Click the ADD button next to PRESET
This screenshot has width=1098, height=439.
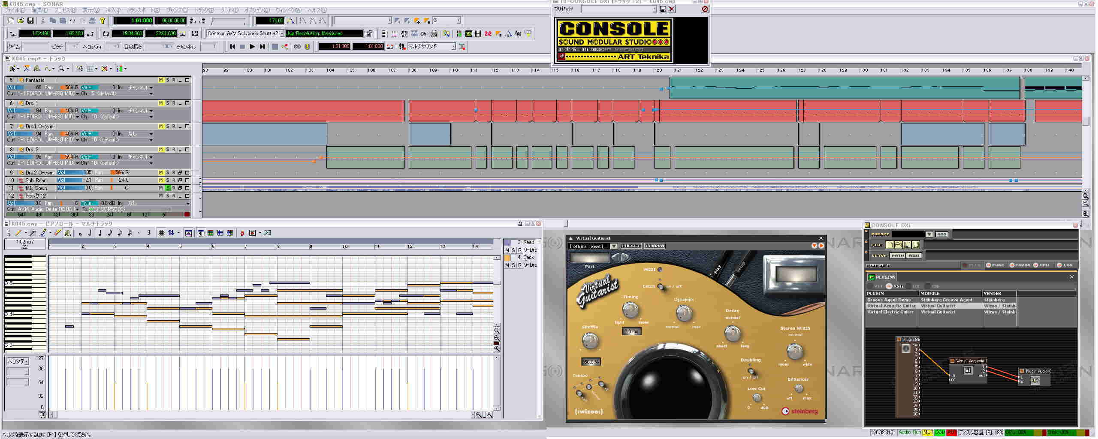coord(941,234)
